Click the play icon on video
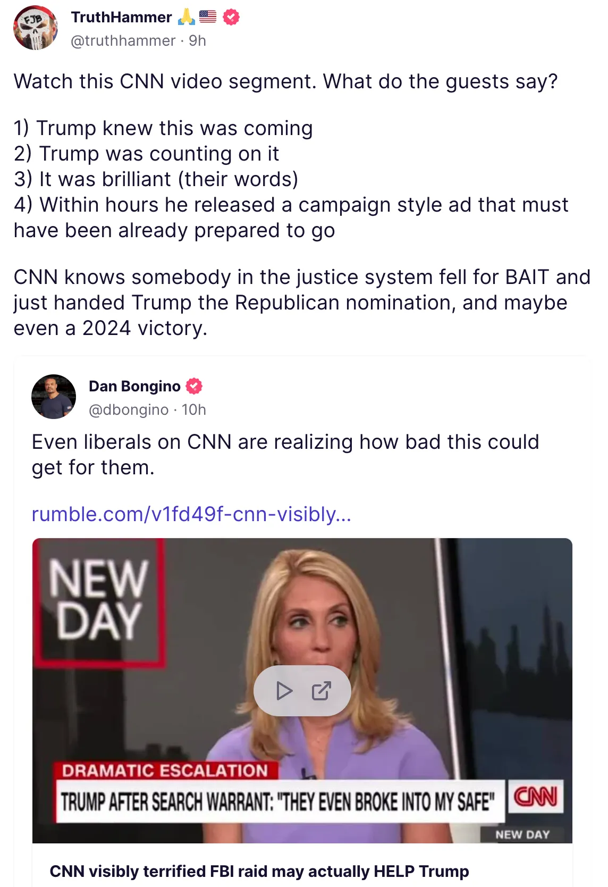Image resolution: width=608 pixels, height=887 pixels. coord(284,691)
